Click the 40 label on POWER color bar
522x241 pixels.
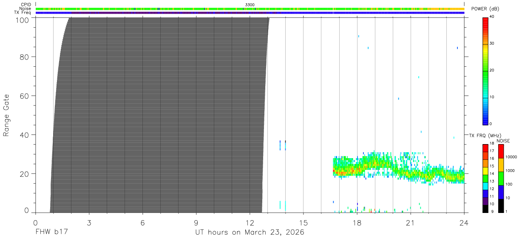[x=492, y=17]
